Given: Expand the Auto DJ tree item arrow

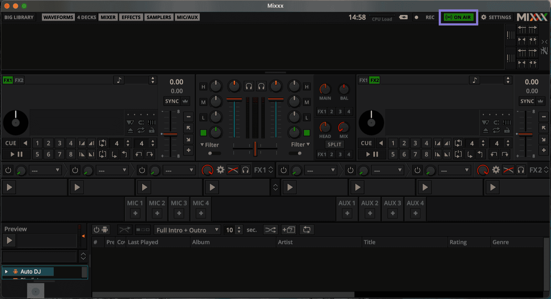Looking at the screenshot, I should 6,271.
